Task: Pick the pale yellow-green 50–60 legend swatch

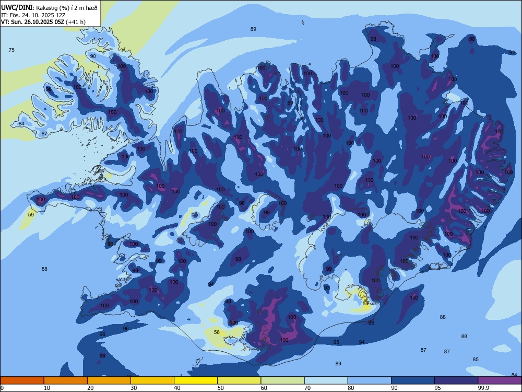Action: point(239,381)
